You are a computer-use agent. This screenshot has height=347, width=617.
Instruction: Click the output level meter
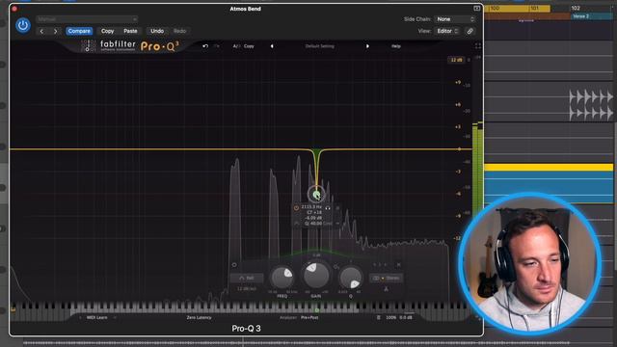(477, 170)
